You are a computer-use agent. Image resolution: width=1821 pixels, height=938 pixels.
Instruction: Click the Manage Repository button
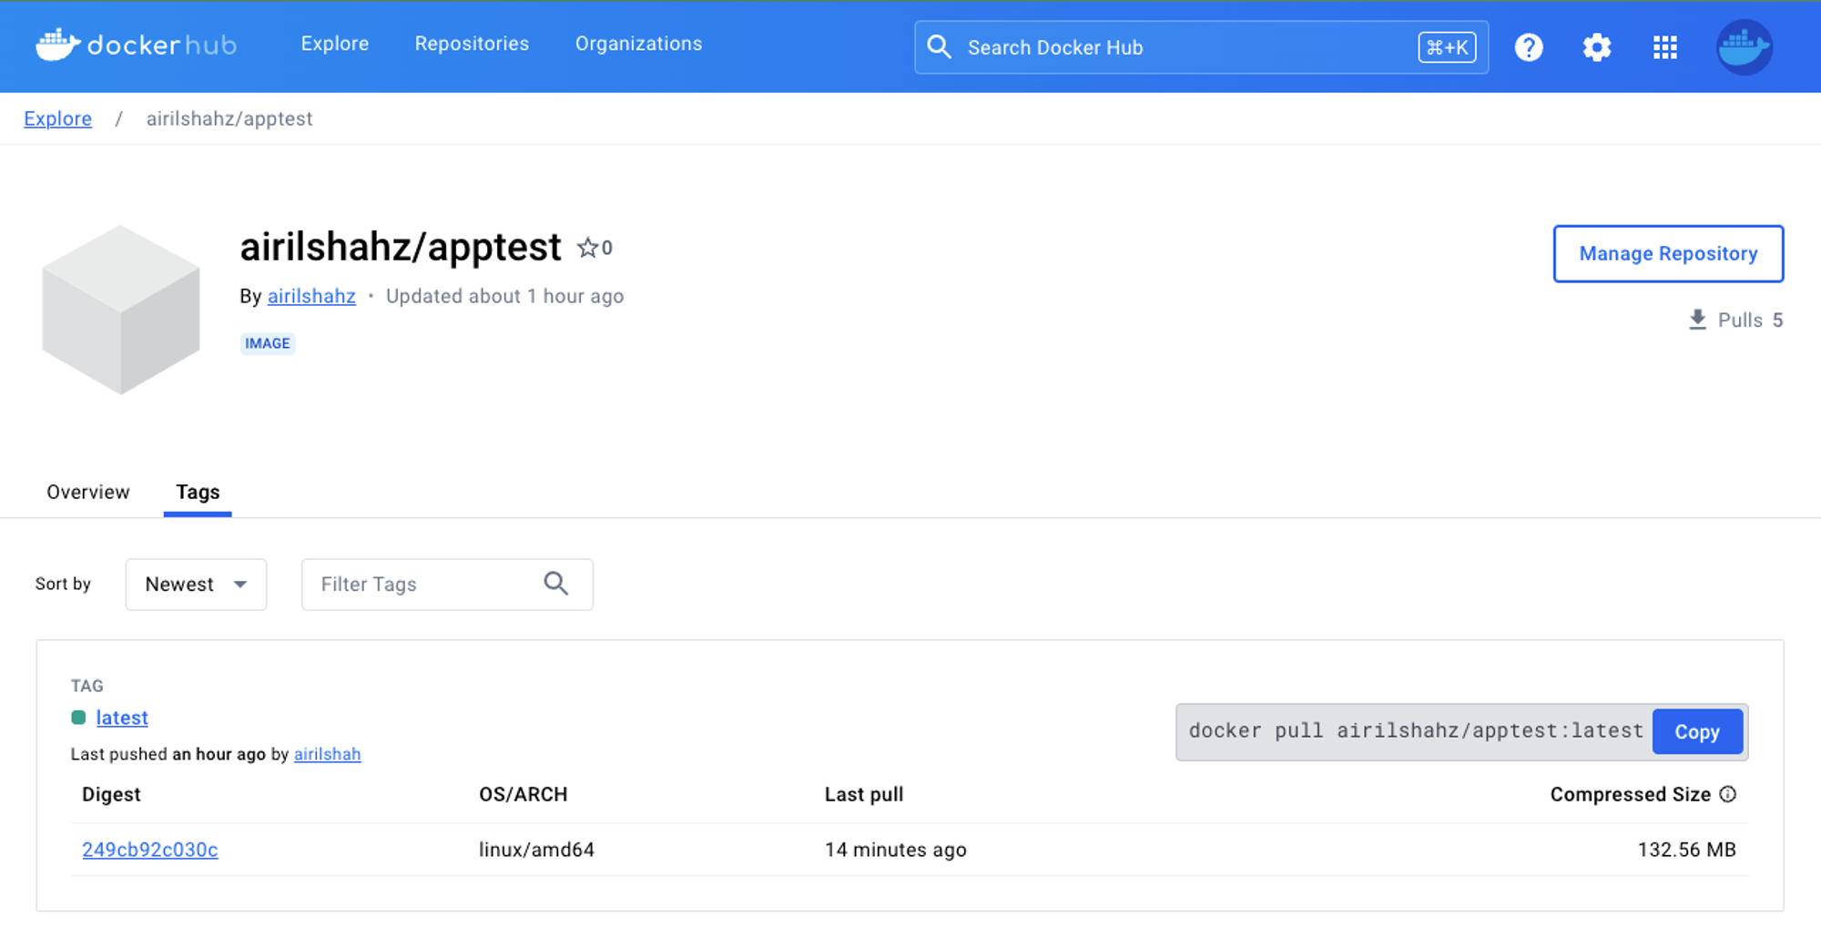tap(1668, 254)
